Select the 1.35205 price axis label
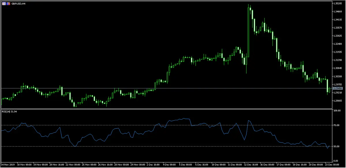 [x=337, y=3]
